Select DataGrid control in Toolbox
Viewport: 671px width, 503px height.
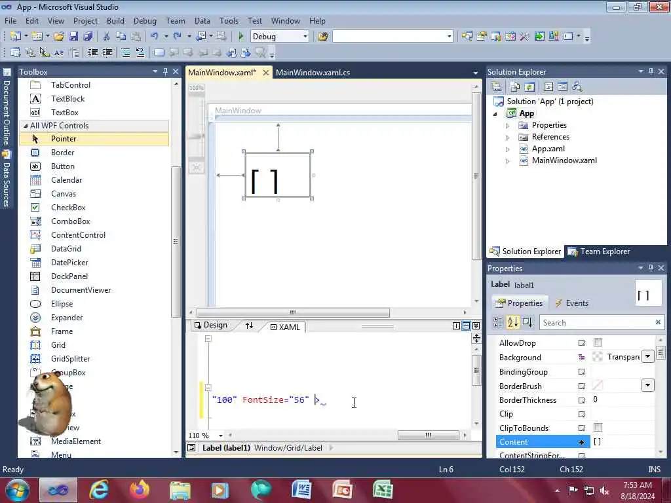66,248
